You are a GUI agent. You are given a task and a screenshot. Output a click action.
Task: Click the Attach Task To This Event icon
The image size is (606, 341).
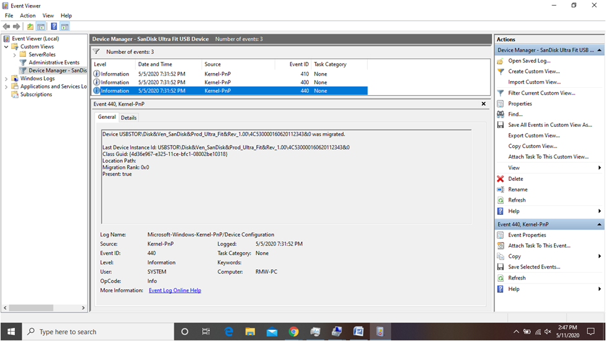501,246
